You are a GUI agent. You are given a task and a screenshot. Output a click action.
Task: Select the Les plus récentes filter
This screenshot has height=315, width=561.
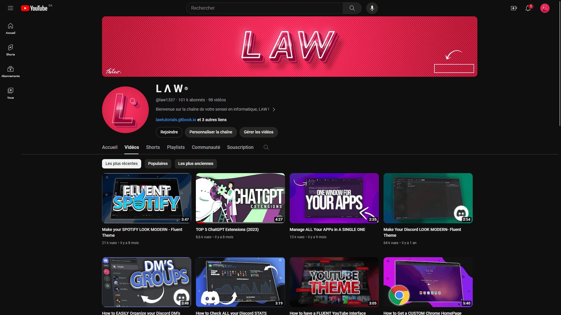122,164
